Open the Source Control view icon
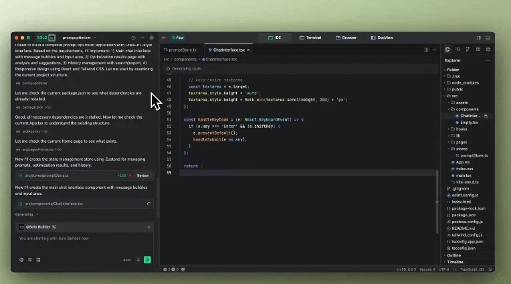511x284 pixels. pyautogui.click(x=468, y=50)
